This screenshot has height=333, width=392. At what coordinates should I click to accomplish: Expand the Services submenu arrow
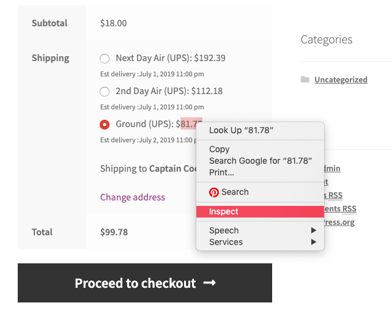coord(314,242)
